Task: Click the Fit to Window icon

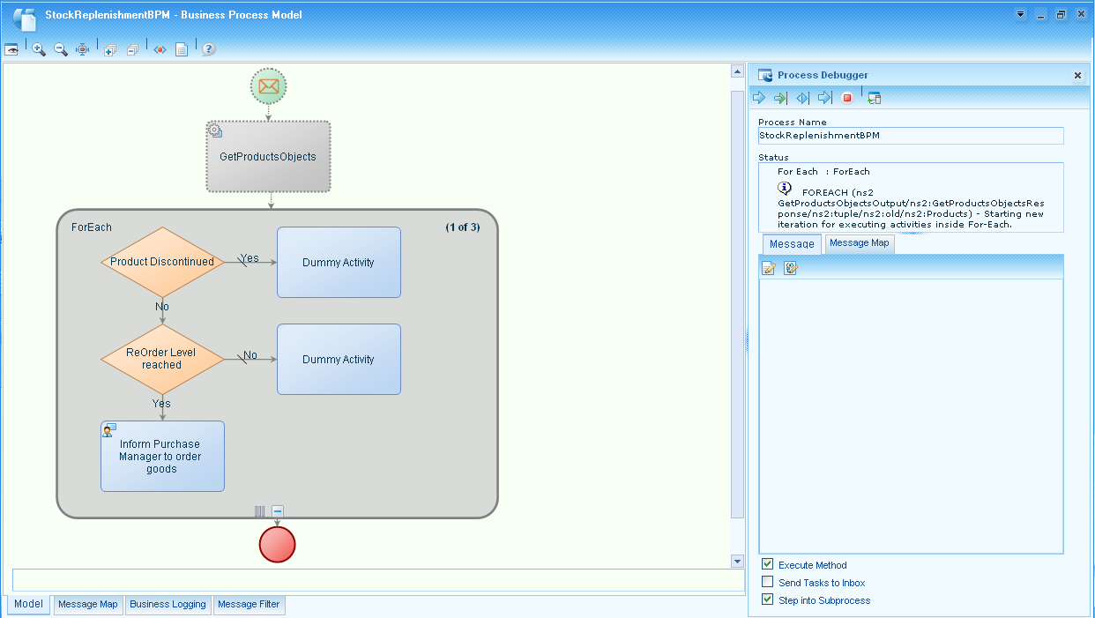Action: coord(82,49)
